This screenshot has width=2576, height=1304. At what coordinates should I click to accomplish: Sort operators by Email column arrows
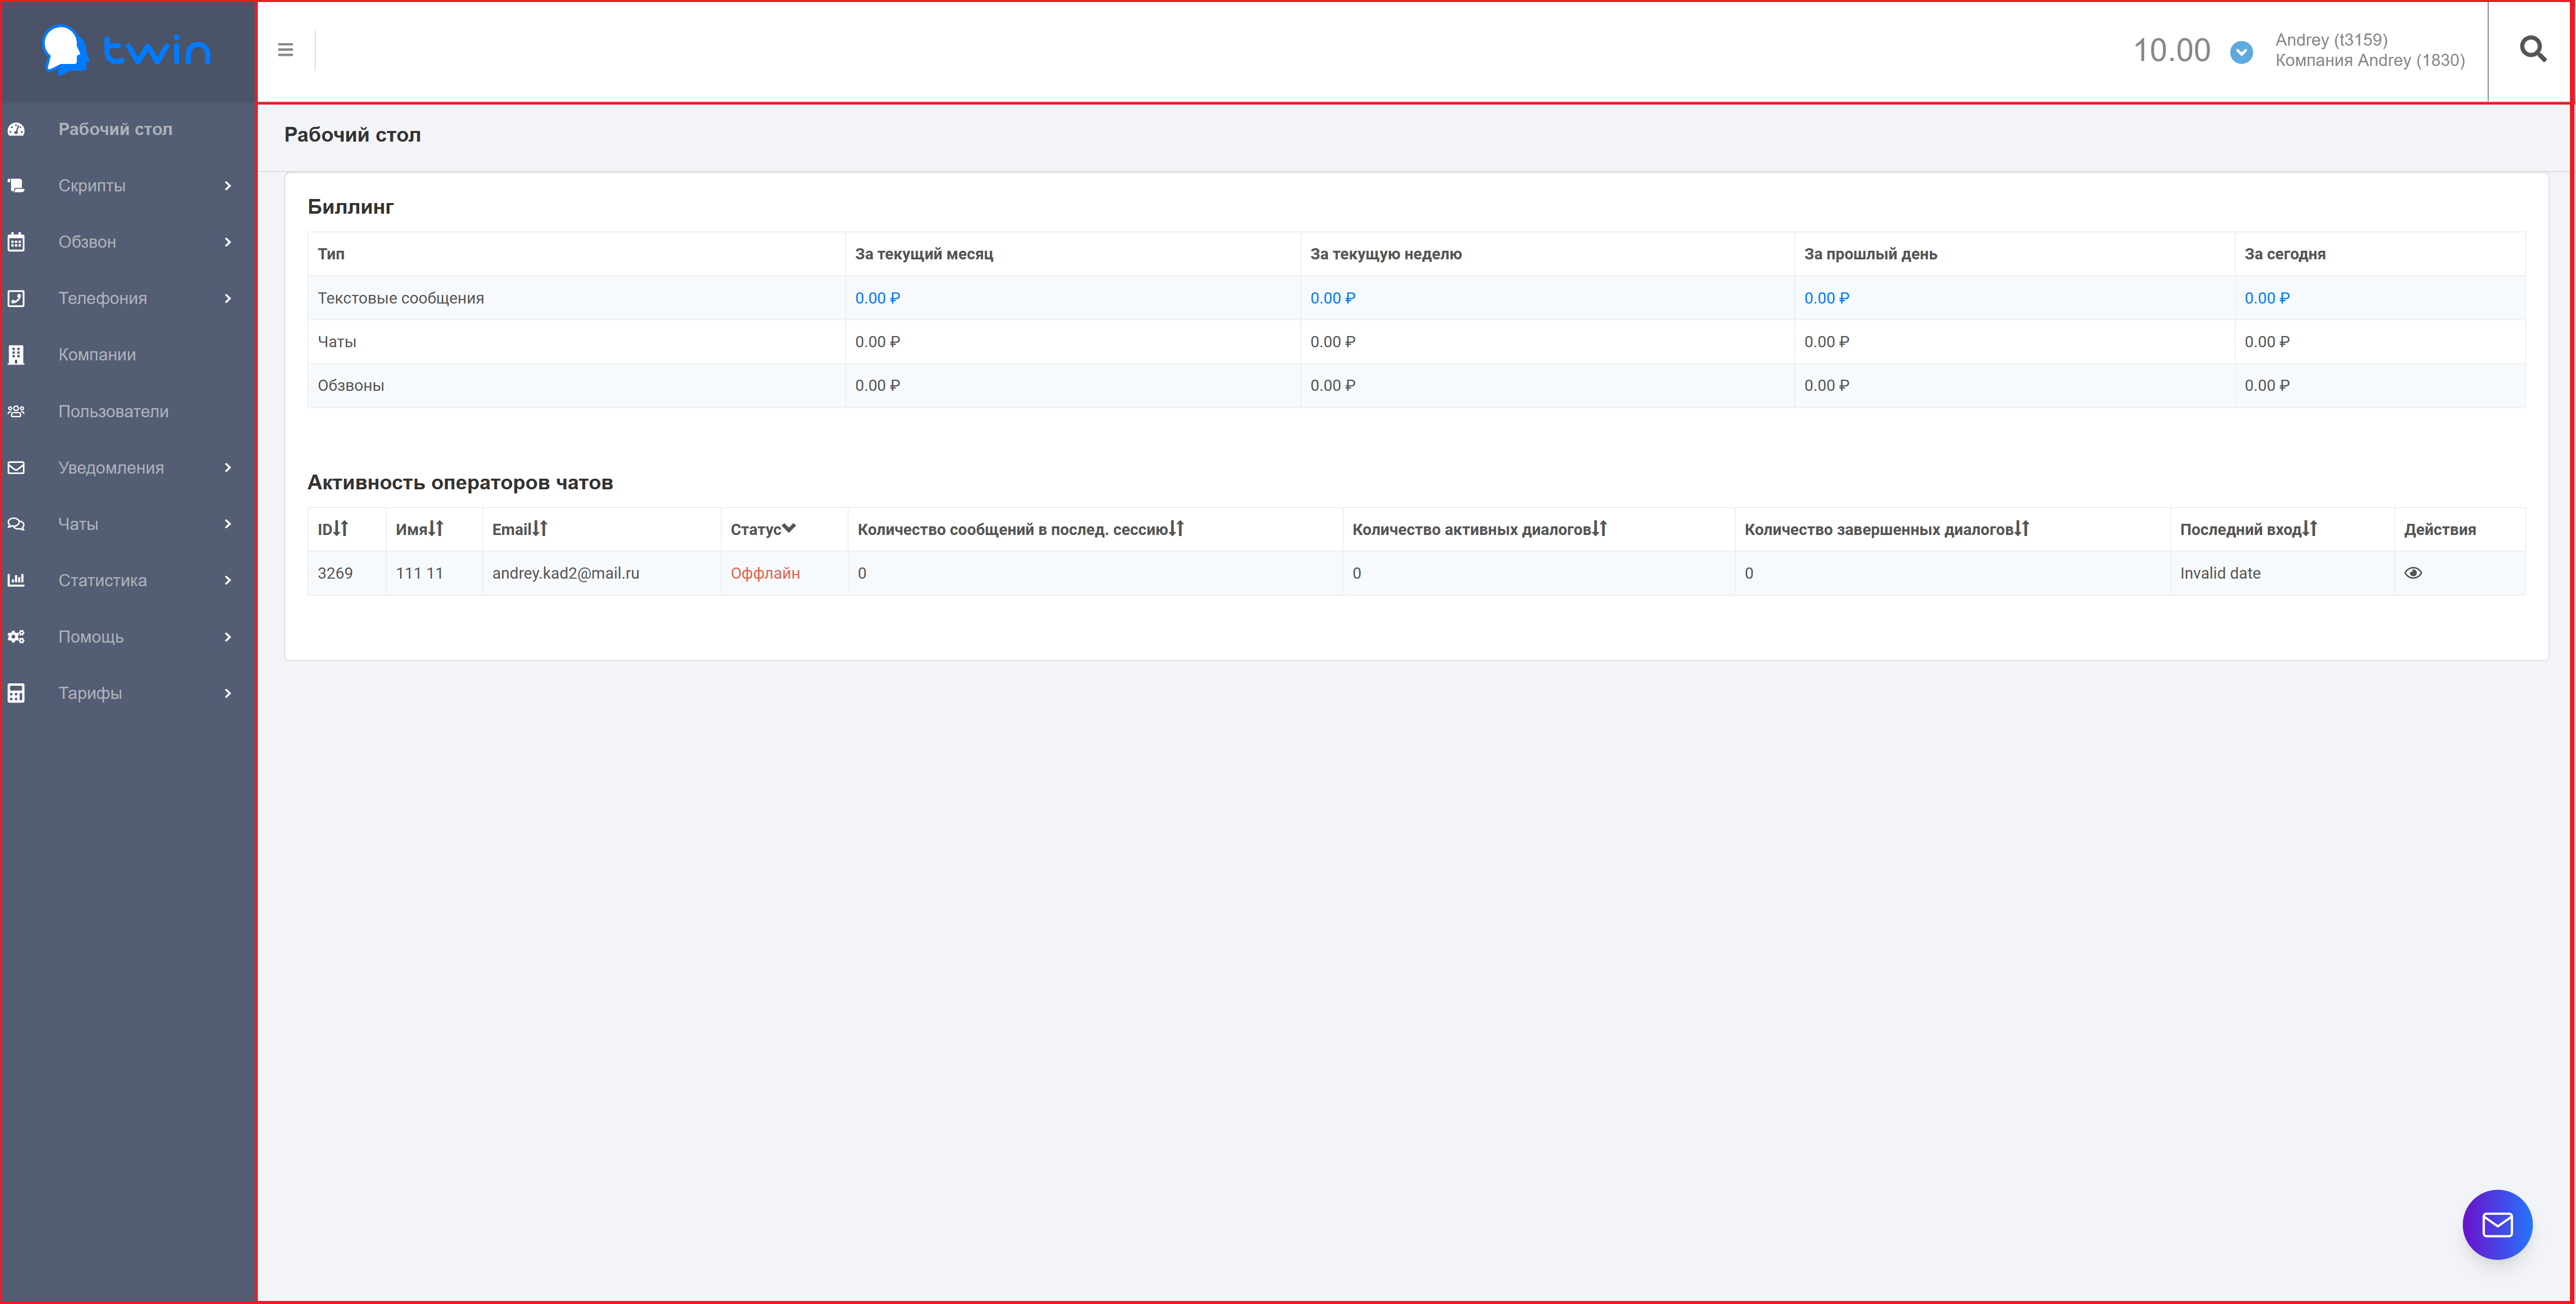540,528
